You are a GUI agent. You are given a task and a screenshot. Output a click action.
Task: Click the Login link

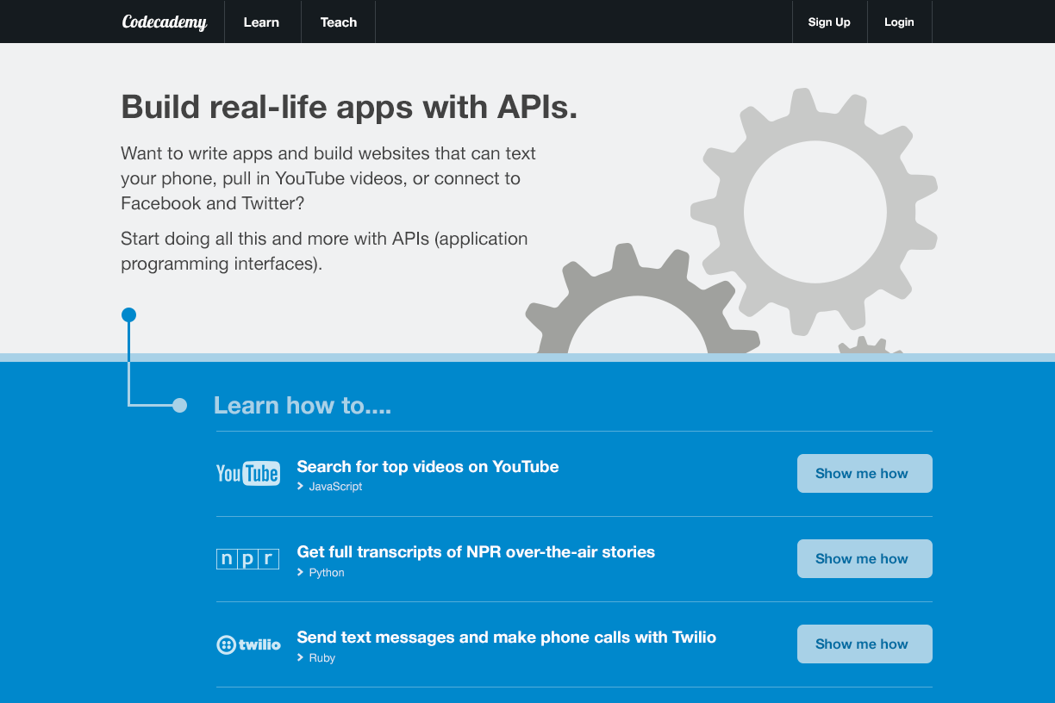tap(899, 22)
